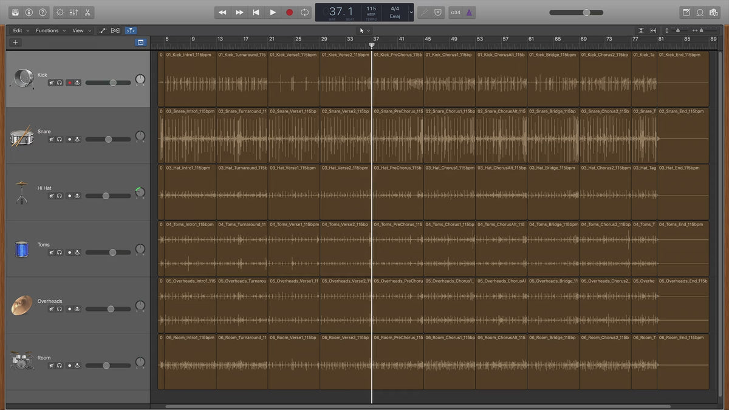Mute the Snare track
Image resolution: width=729 pixels, height=410 pixels.
(52, 139)
